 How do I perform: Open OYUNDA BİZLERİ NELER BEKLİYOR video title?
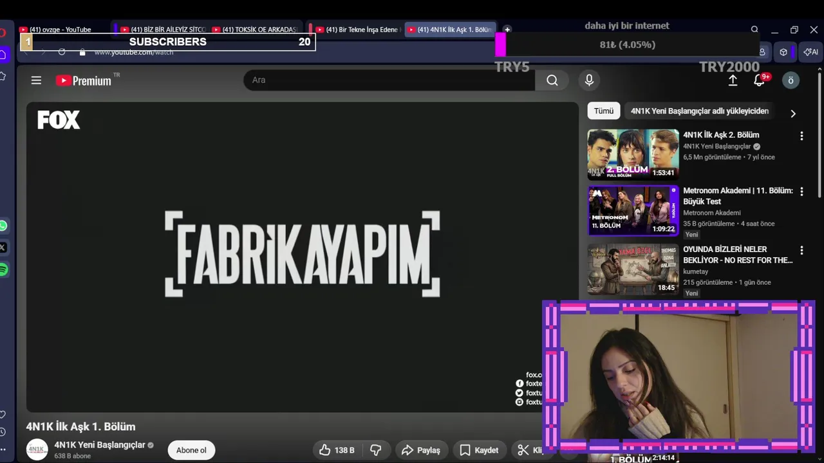pyautogui.click(x=738, y=255)
